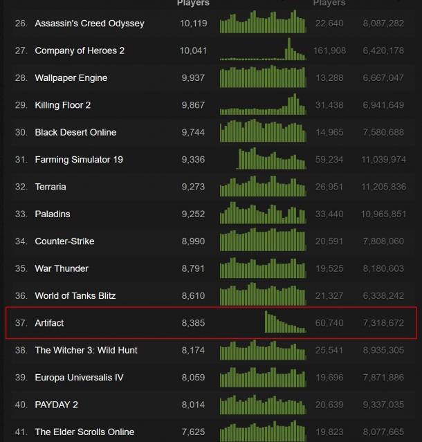Image resolution: width=422 pixels, height=442 pixels.
Task: Click the Company of Heroes 2 chart
Action: (263, 49)
